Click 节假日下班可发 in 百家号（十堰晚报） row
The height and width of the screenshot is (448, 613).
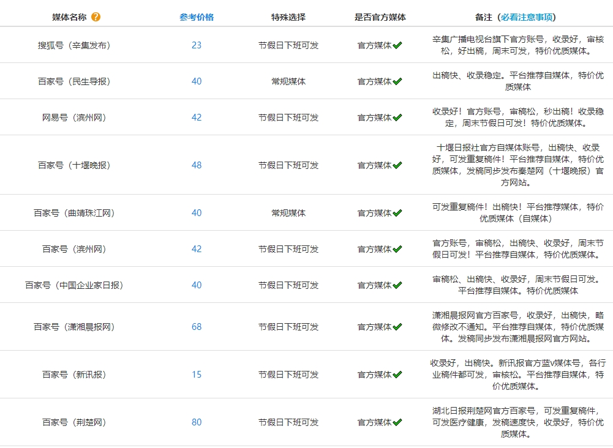pyautogui.click(x=288, y=165)
